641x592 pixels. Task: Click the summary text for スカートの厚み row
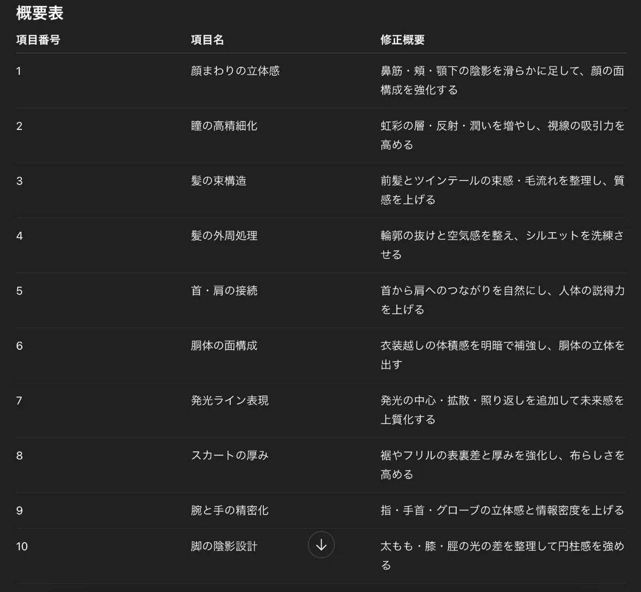[x=501, y=464]
